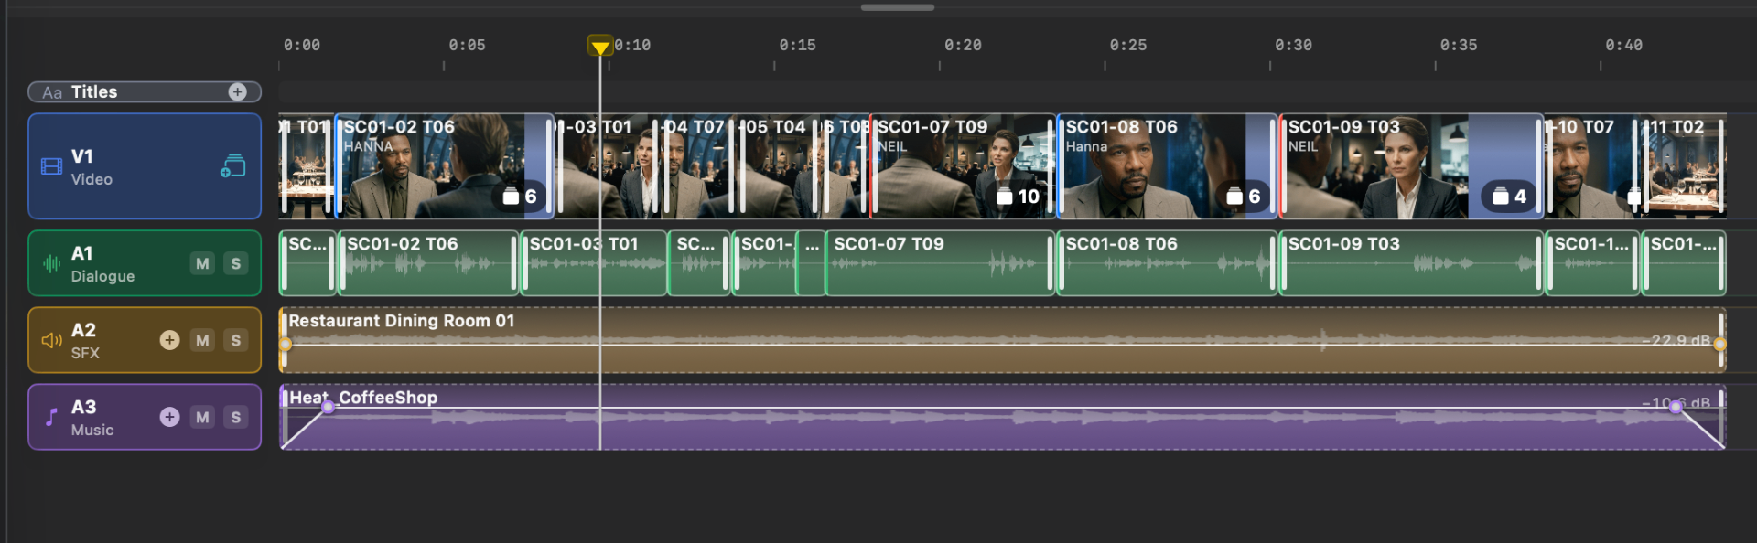Select the Heat_CoffeeShop music clip
Image resolution: width=1757 pixels, height=543 pixels.
click(x=1002, y=417)
